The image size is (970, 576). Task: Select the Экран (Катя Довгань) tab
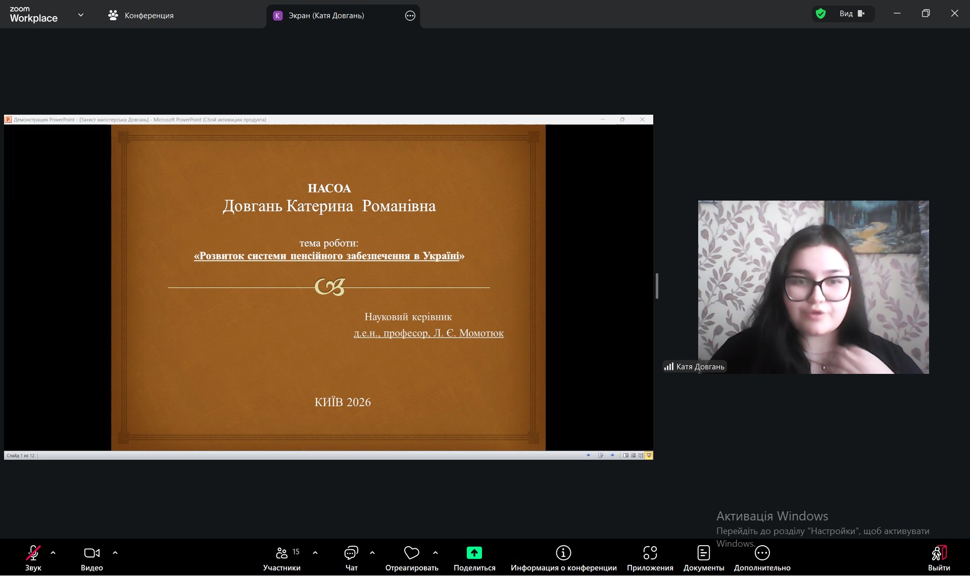pyautogui.click(x=326, y=16)
